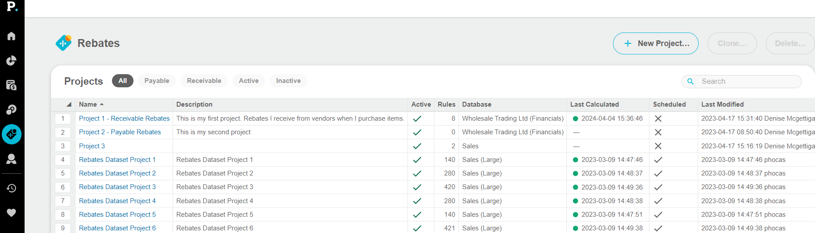Sort by the Last Calculated column header
Image resolution: width=815 pixels, height=233 pixels.
click(x=594, y=104)
